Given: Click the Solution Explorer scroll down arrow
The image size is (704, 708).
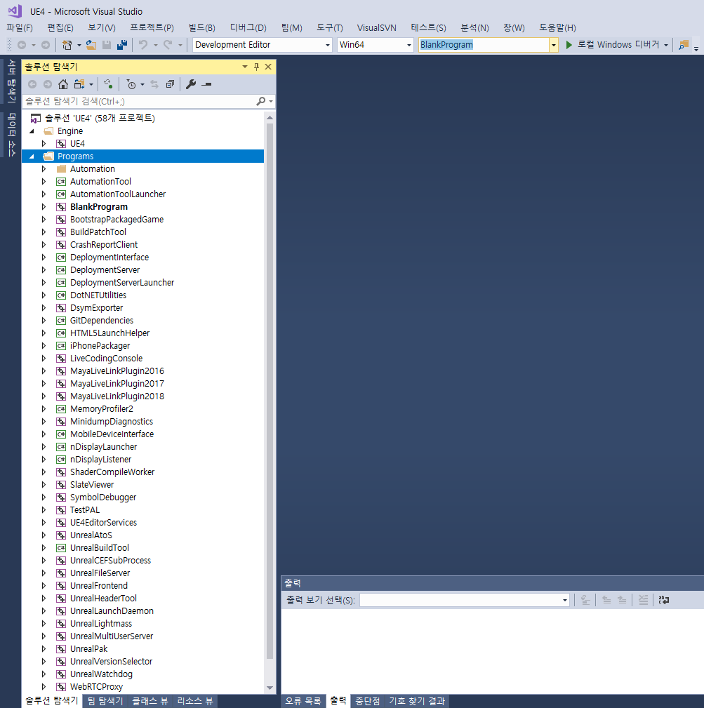Looking at the screenshot, I should (x=270, y=688).
